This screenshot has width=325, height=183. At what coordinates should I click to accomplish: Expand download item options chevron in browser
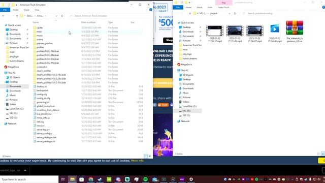click(x=25, y=170)
